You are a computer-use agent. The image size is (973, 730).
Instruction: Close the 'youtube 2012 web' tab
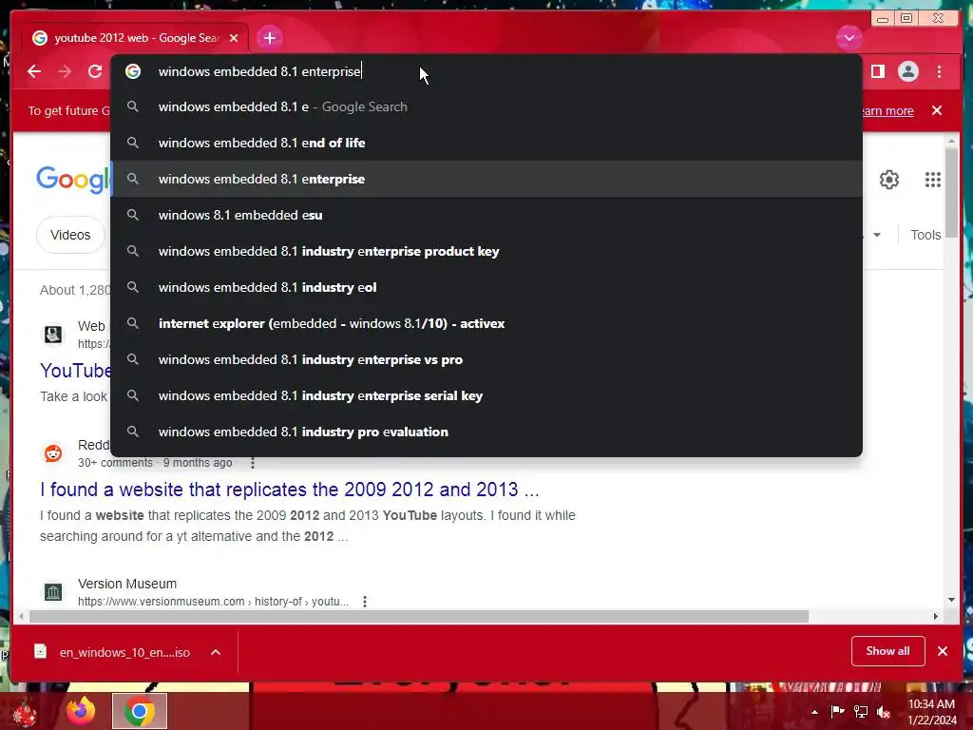coord(234,38)
